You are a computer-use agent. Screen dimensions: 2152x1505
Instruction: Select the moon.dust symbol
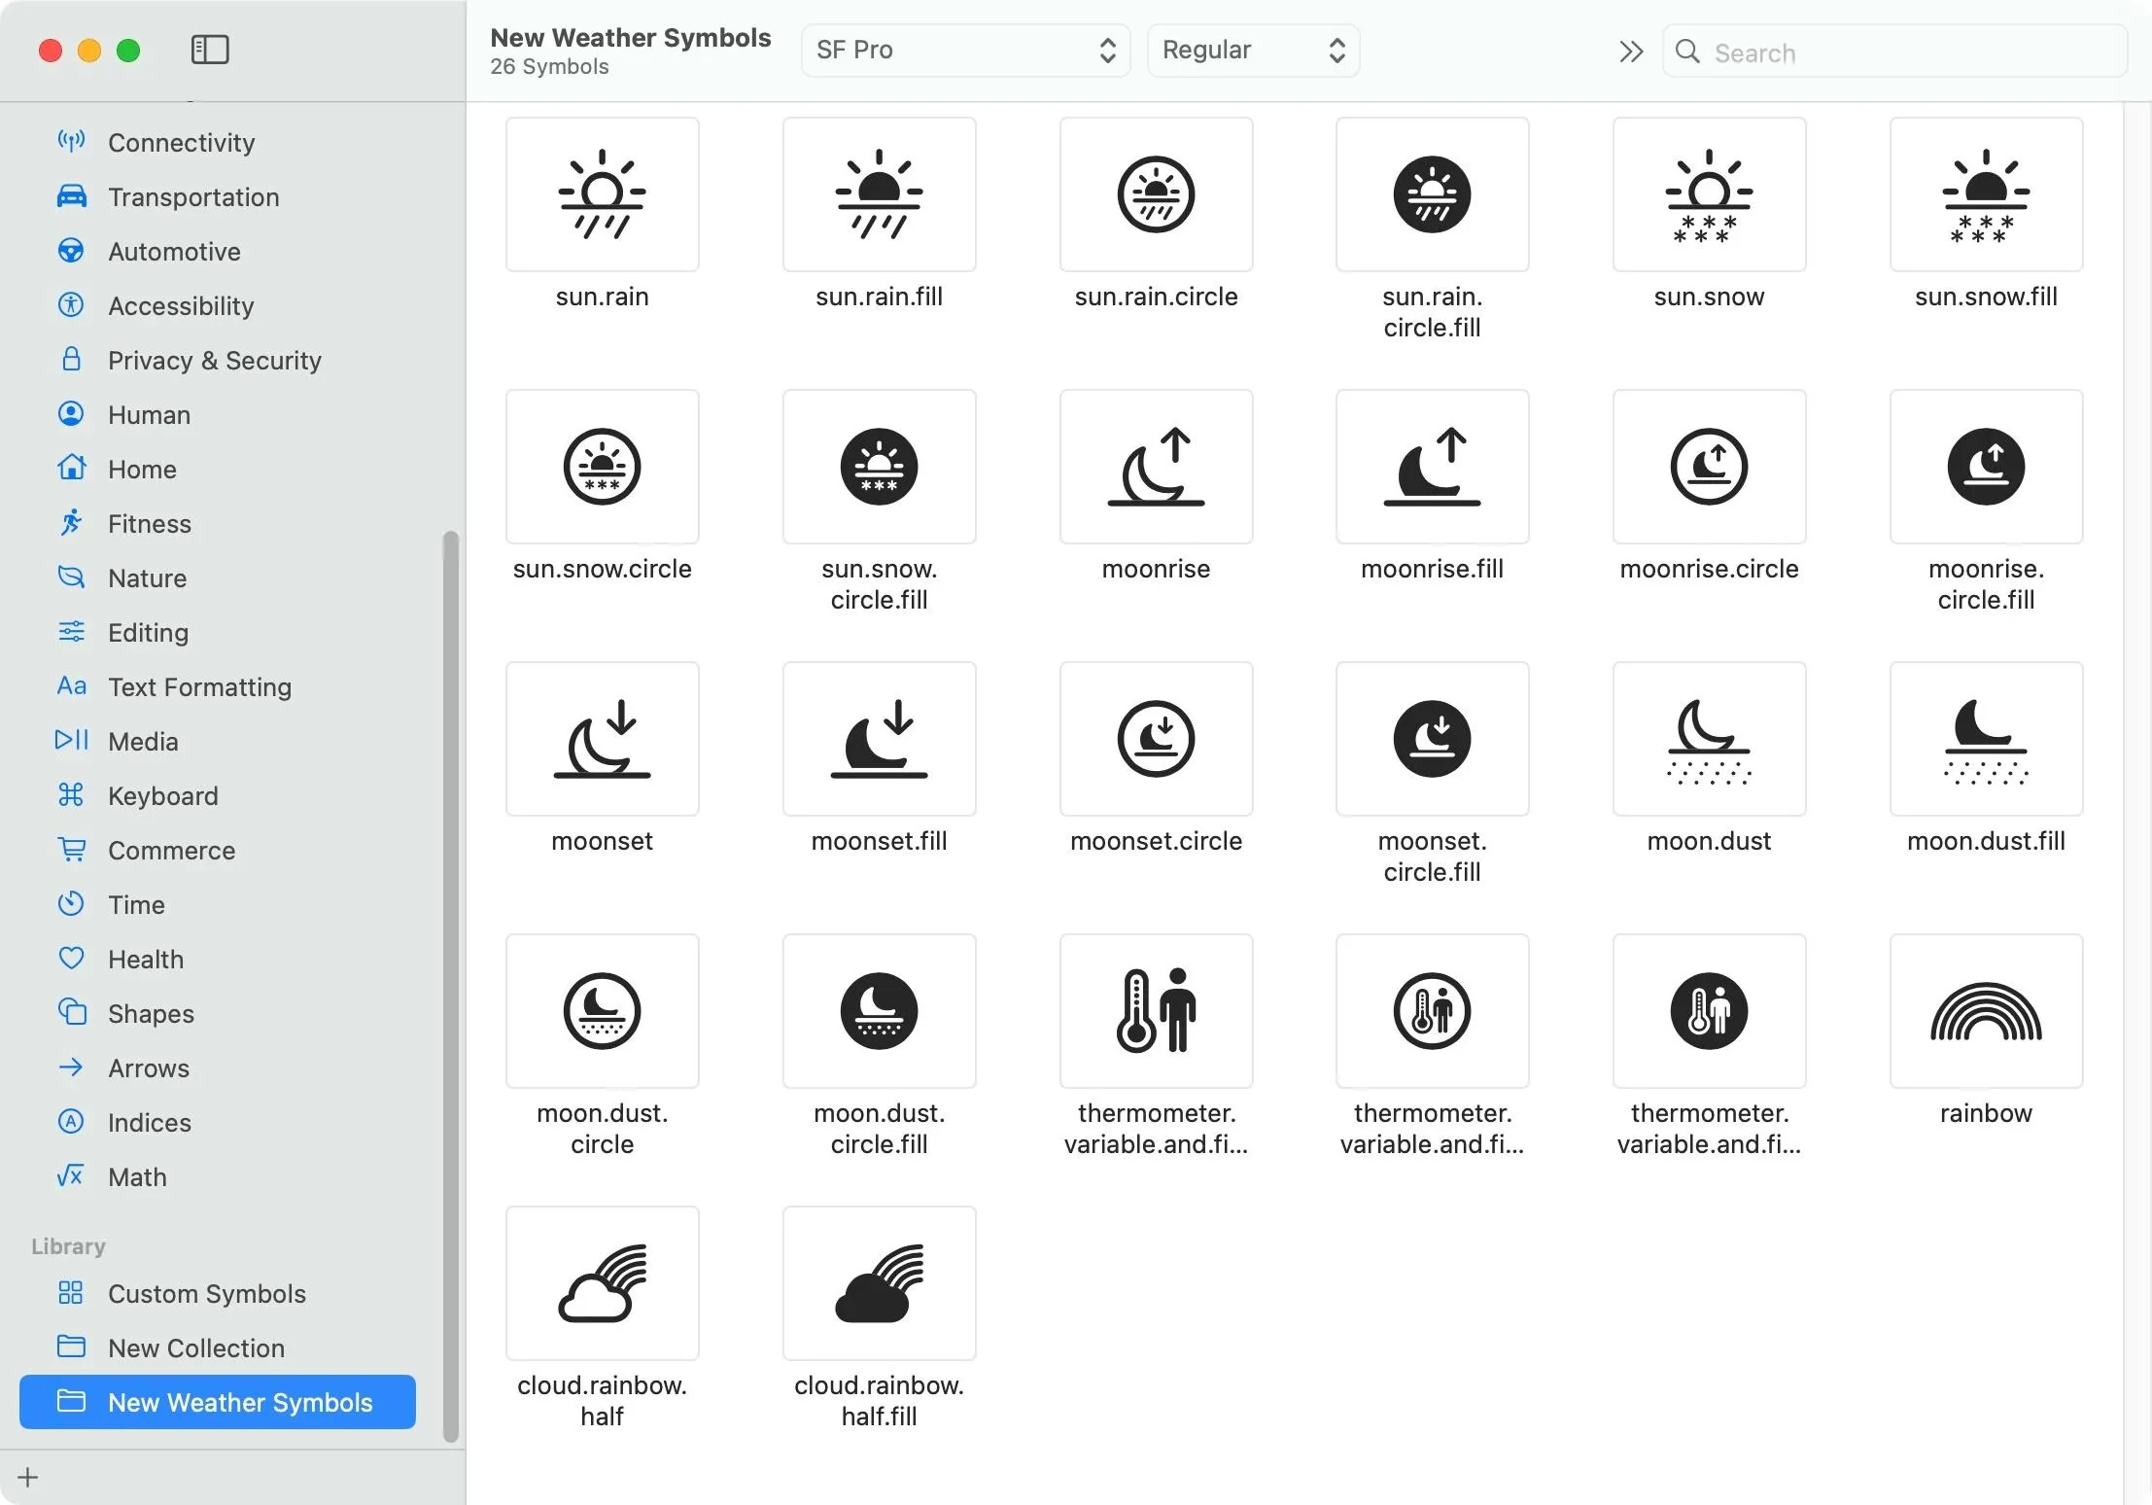pyautogui.click(x=1709, y=739)
